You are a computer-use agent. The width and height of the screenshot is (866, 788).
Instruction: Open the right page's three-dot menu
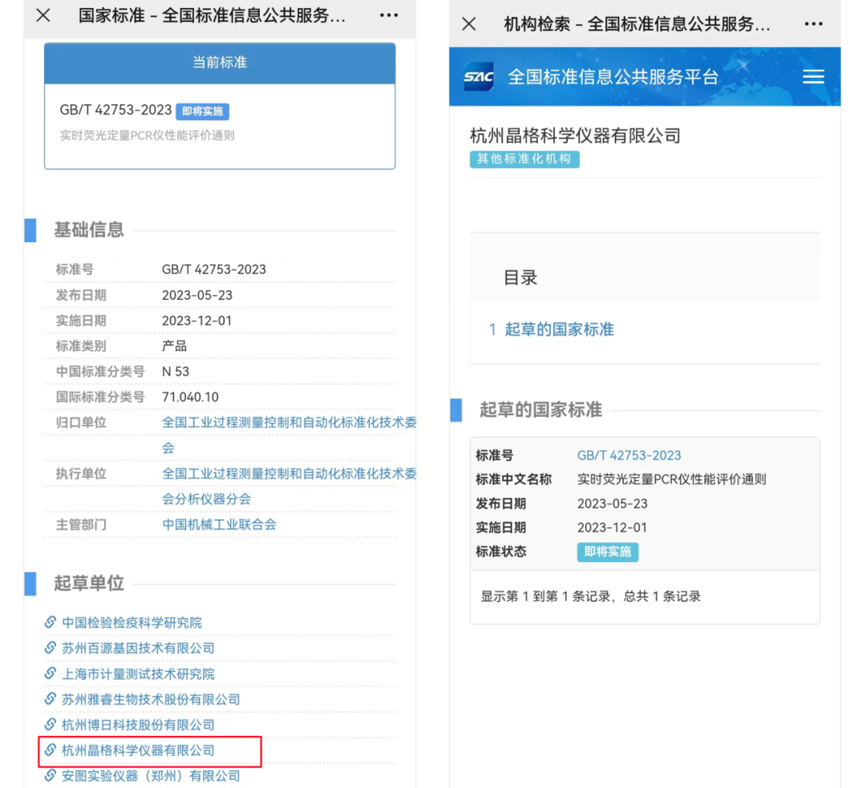click(814, 24)
